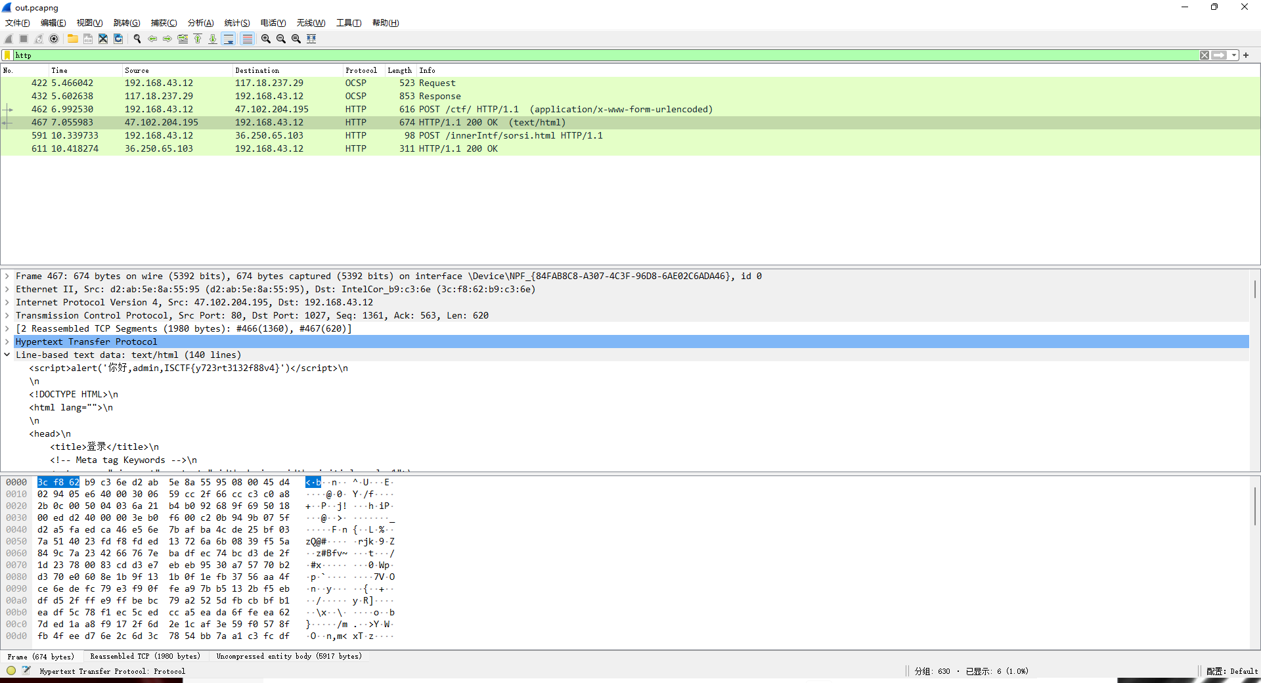The image size is (1261, 683).
Task: Open Find Packet magnifier icon
Action: [x=137, y=39]
